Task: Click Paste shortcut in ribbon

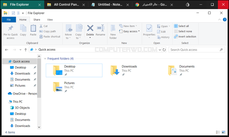Action: tap(50, 36)
